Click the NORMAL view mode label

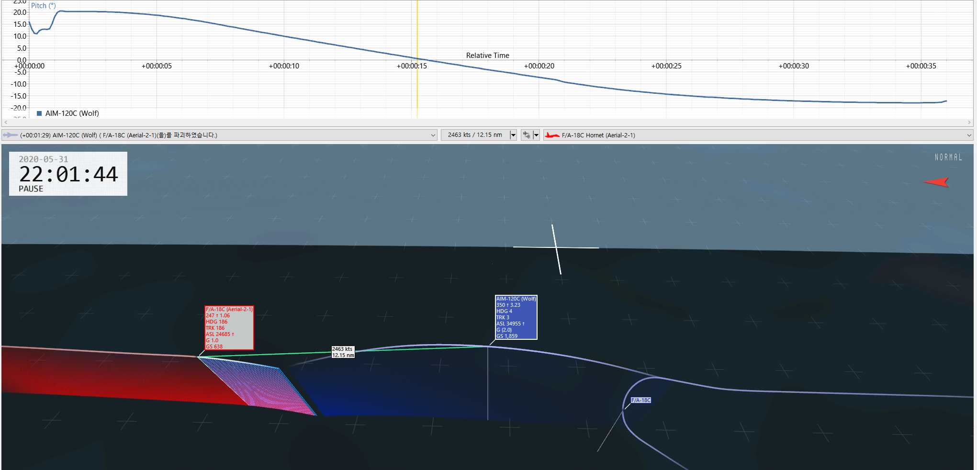click(x=948, y=157)
